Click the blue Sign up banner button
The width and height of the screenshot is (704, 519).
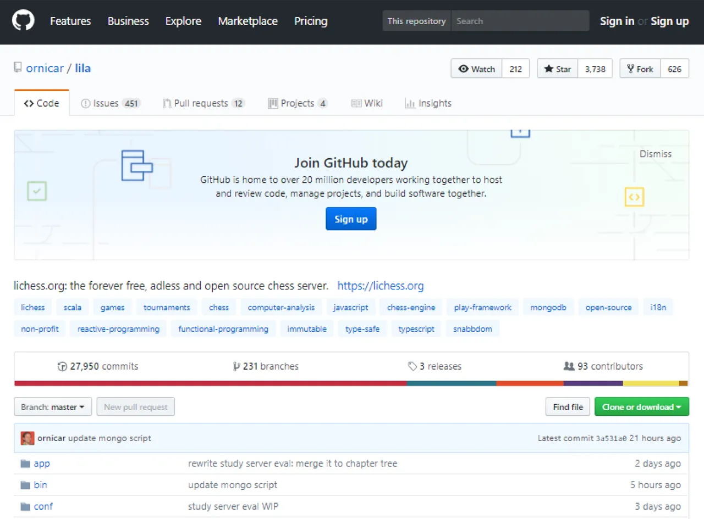click(x=351, y=219)
